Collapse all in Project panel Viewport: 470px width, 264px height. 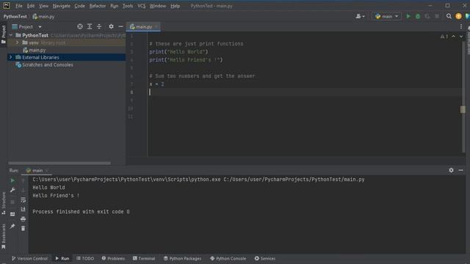point(99,26)
